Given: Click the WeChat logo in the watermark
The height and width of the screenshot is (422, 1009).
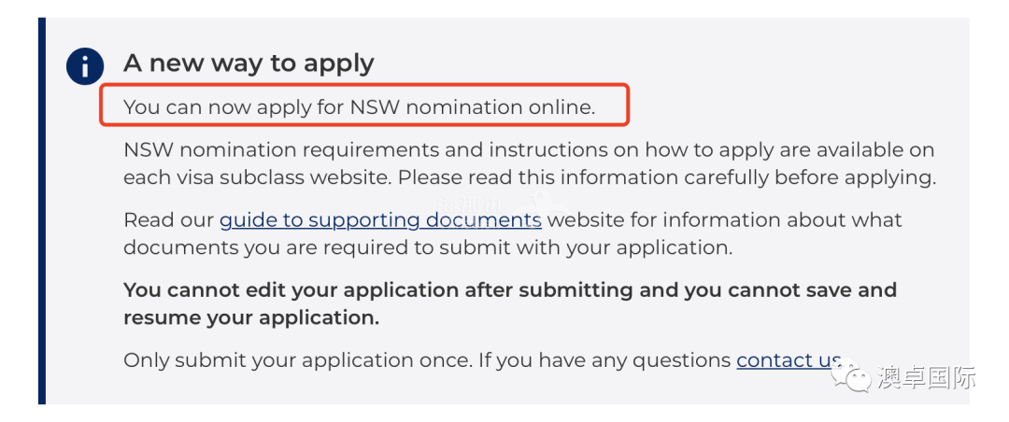Looking at the screenshot, I should (x=850, y=377).
